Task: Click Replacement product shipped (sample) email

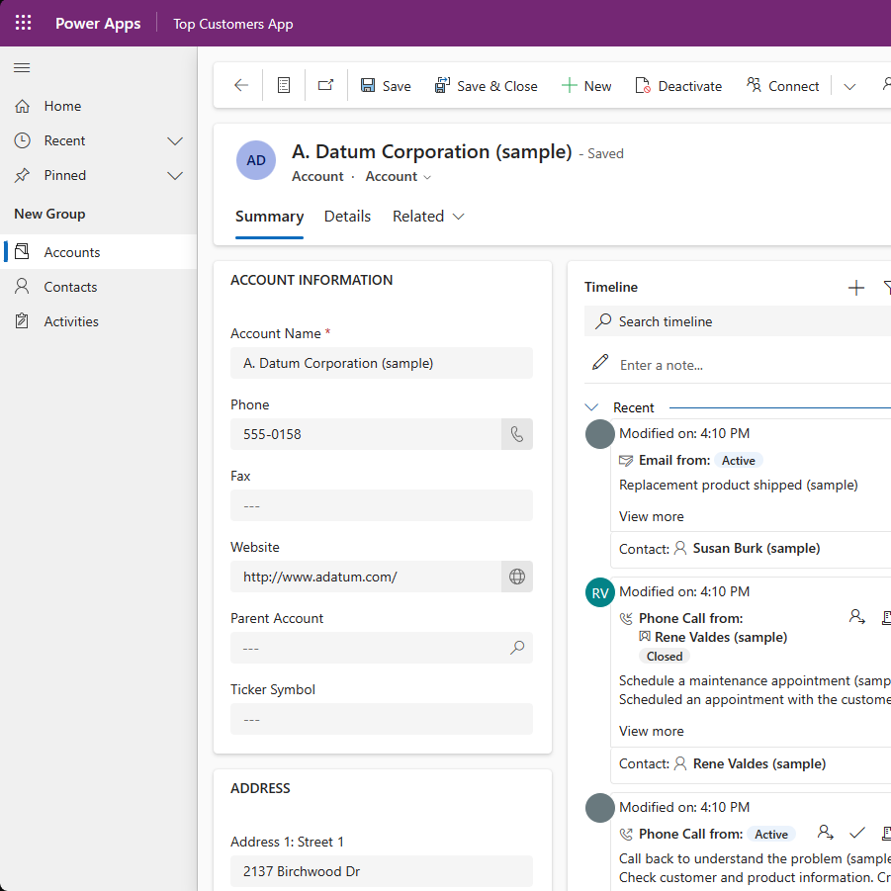Action: pos(738,485)
